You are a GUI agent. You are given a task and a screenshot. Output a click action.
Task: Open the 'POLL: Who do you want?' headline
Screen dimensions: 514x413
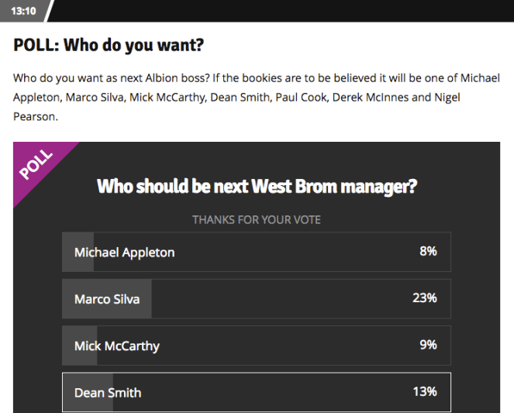[109, 45]
